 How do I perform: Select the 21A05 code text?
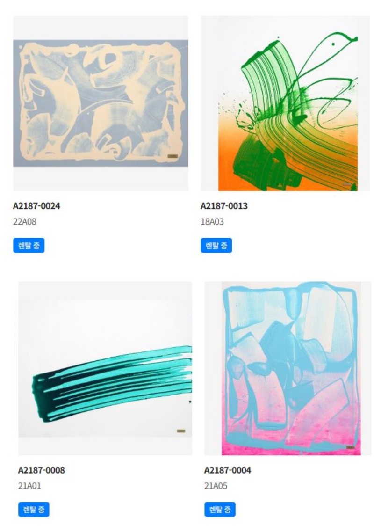(x=216, y=486)
